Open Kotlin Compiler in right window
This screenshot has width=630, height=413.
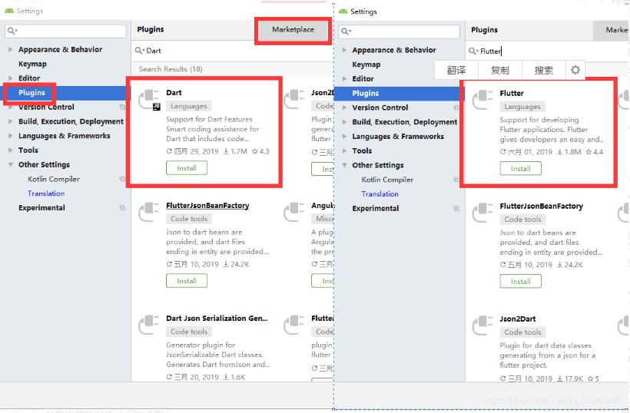(x=387, y=180)
